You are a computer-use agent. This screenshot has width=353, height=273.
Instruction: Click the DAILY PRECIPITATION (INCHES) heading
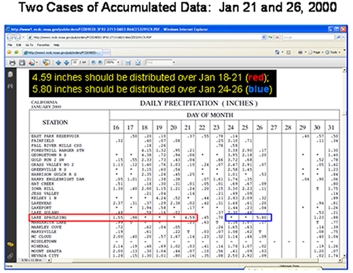(199, 103)
